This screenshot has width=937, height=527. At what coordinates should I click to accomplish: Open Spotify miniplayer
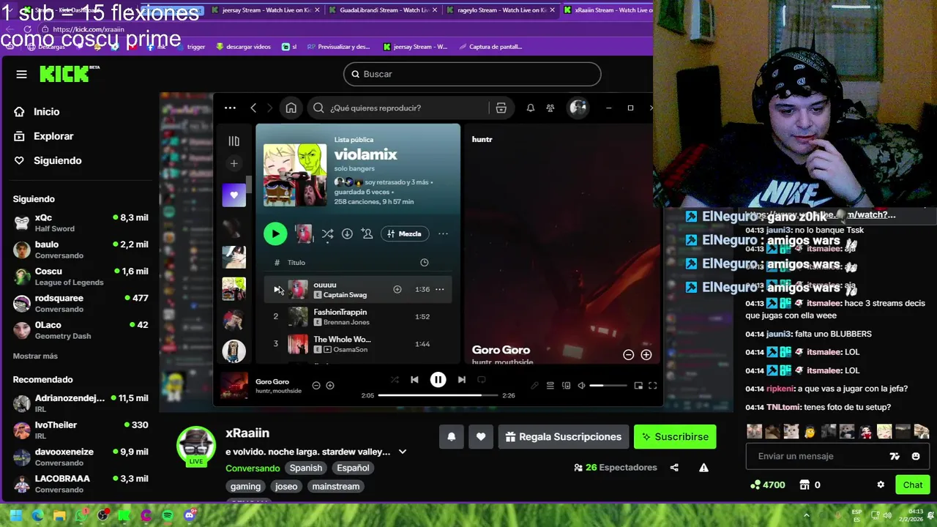point(638,386)
